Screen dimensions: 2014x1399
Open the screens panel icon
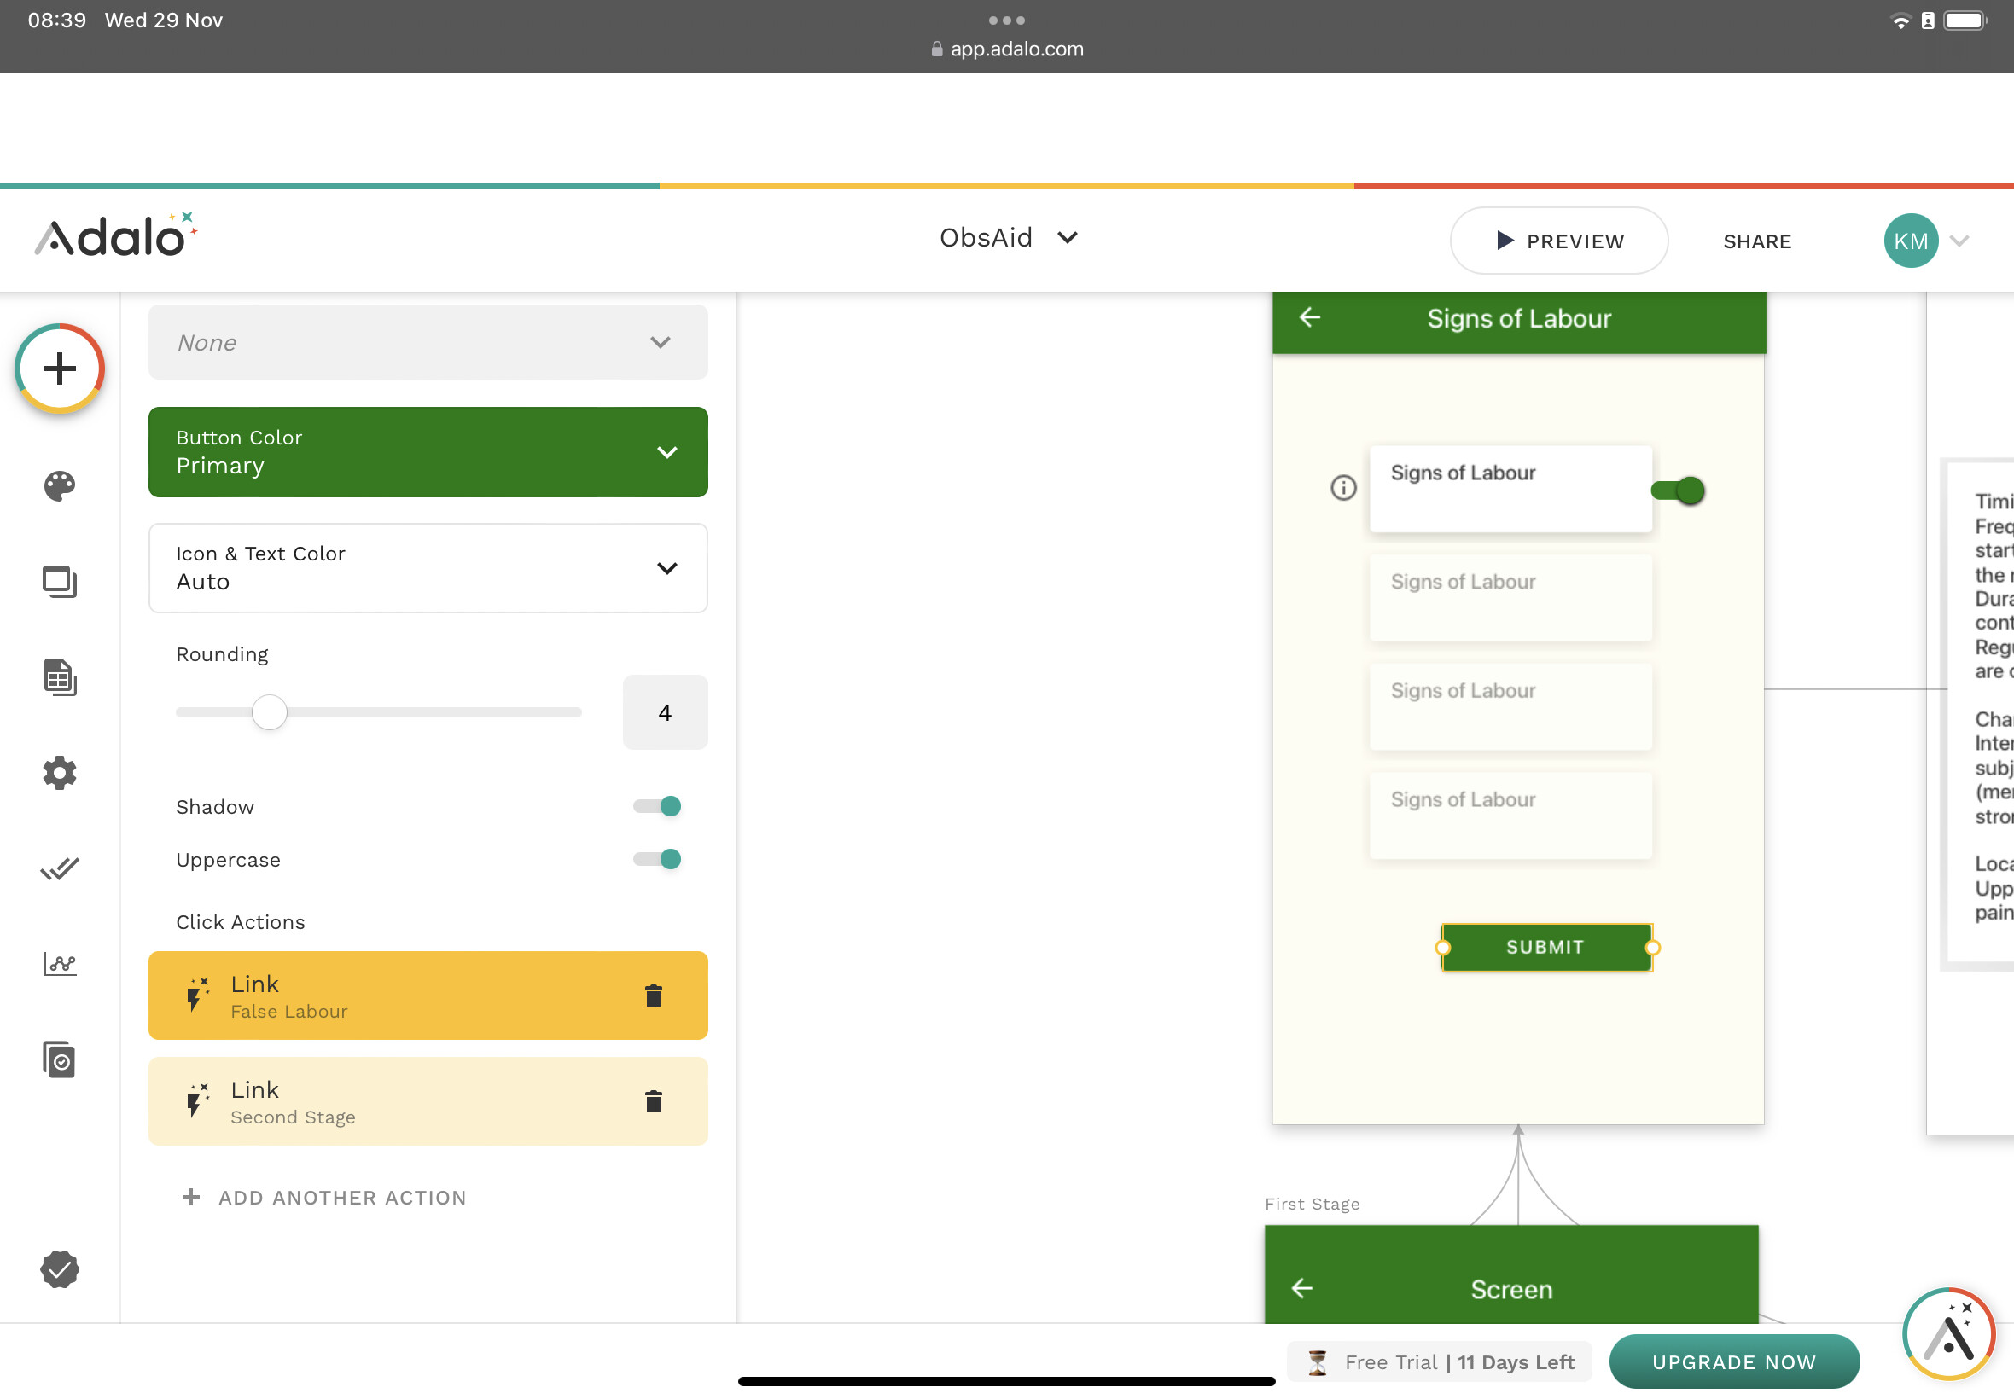click(60, 581)
